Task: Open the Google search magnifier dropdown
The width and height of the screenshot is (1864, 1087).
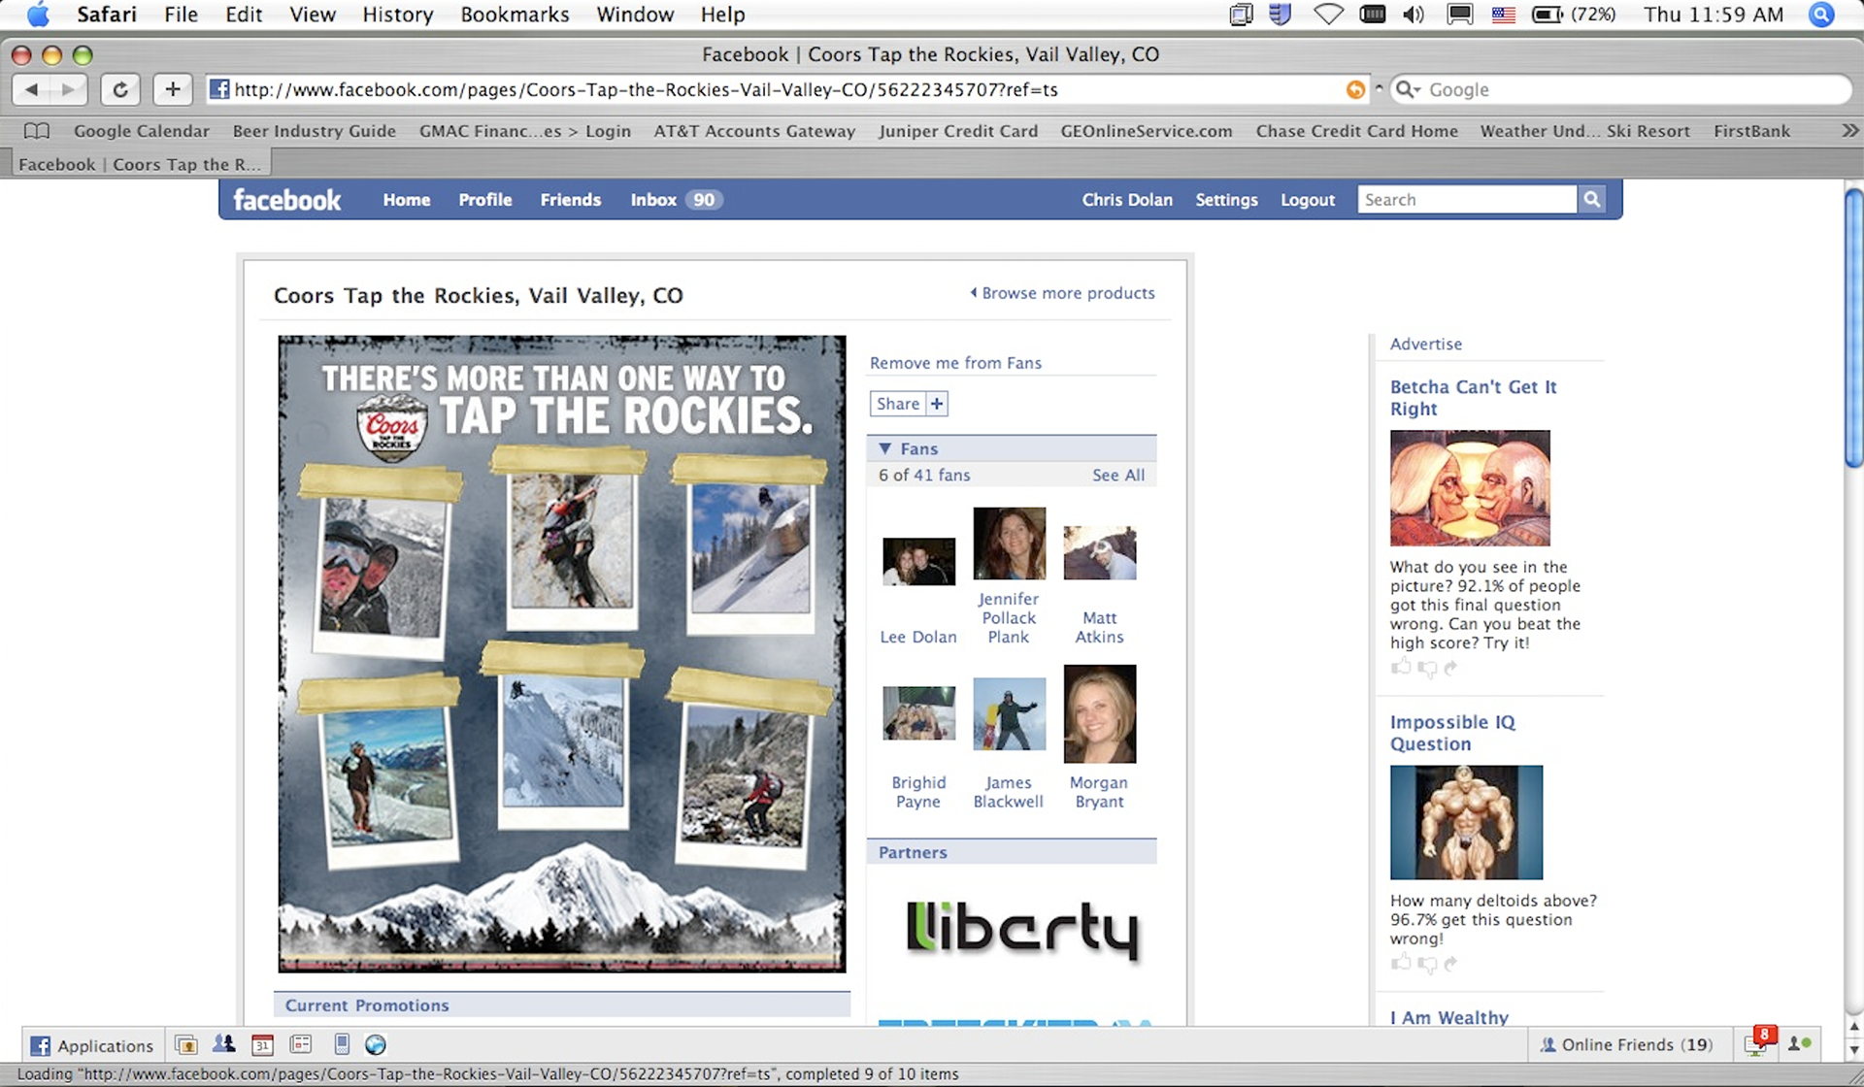Action: [x=1408, y=89]
